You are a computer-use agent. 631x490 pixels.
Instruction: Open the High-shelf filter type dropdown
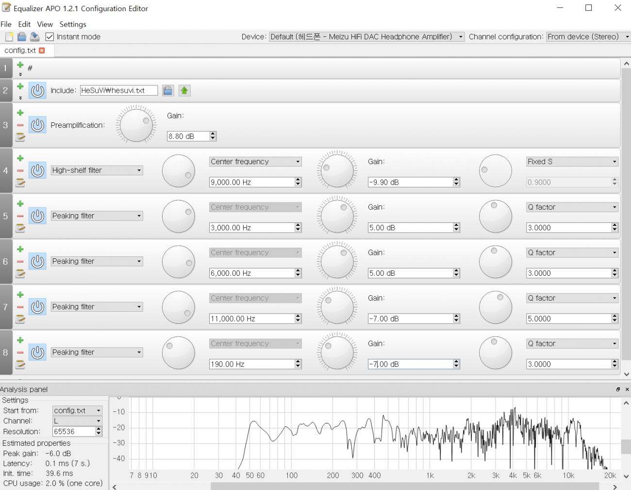tap(97, 170)
